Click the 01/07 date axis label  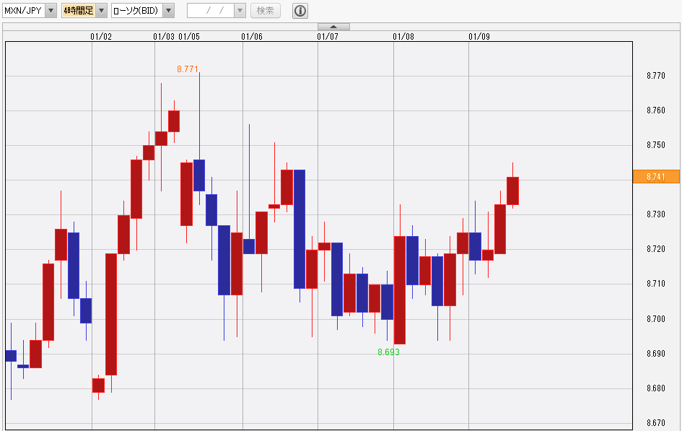(x=328, y=35)
